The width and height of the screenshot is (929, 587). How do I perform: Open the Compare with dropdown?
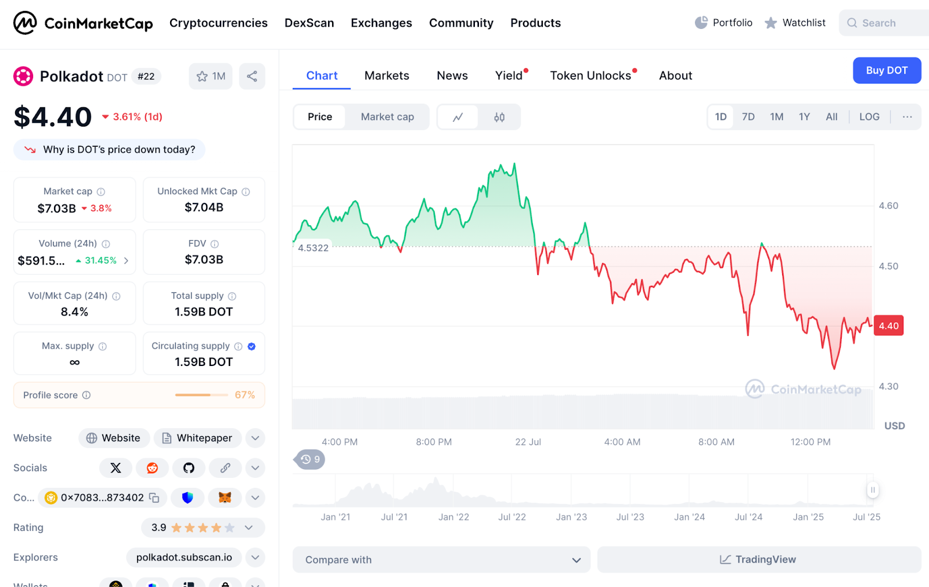tap(441, 560)
